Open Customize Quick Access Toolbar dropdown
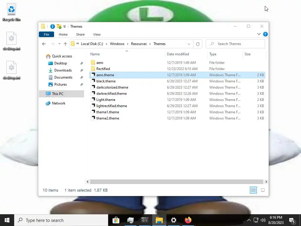 pyautogui.click(x=64, y=26)
